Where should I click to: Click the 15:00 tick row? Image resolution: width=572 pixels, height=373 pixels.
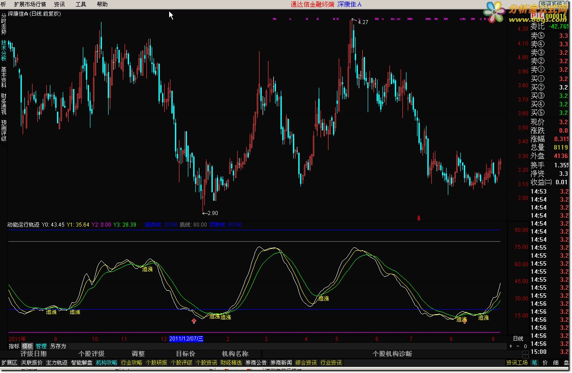coord(549,352)
